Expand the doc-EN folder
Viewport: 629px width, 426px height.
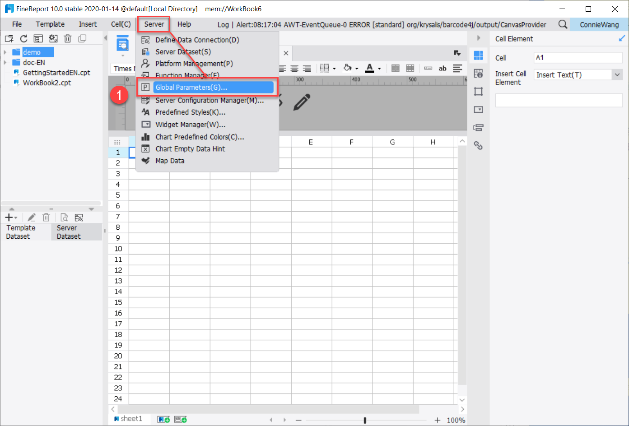pos(5,63)
